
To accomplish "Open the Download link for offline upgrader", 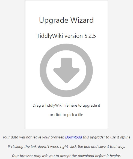I will (73, 137).
